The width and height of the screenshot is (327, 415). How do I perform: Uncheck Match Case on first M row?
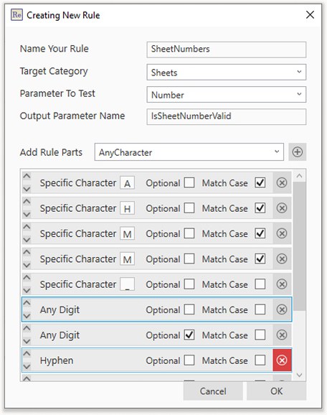260,233
